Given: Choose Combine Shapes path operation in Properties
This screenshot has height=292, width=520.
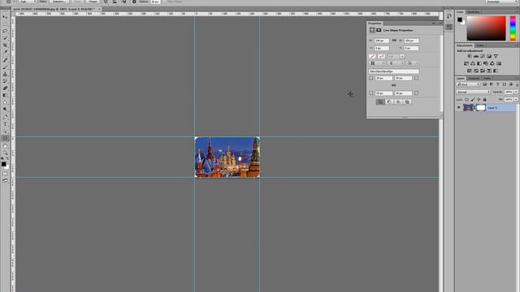Looking at the screenshot, I should tap(380, 102).
